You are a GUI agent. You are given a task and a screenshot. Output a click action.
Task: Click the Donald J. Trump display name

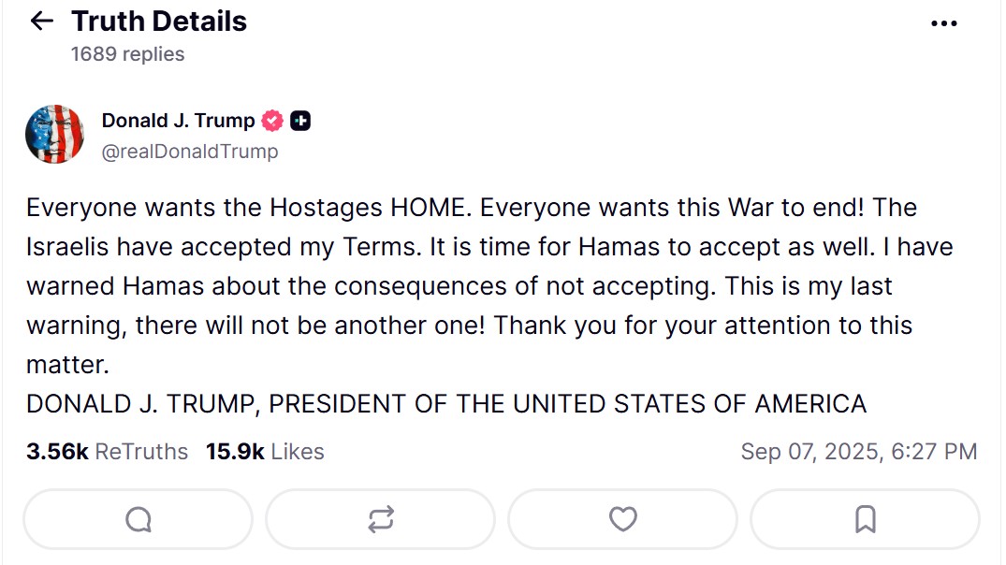[x=178, y=121]
